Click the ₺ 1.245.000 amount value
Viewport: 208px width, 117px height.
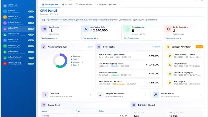pos(153,65)
